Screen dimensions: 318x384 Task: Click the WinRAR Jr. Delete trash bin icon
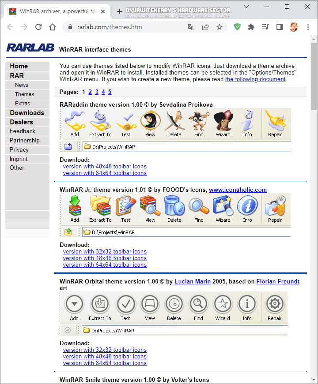tap(174, 205)
